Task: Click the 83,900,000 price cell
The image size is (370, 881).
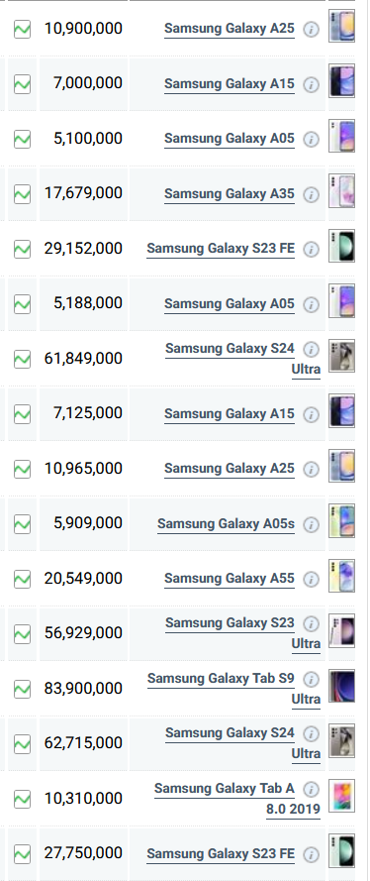Action: pyautogui.click(x=83, y=689)
